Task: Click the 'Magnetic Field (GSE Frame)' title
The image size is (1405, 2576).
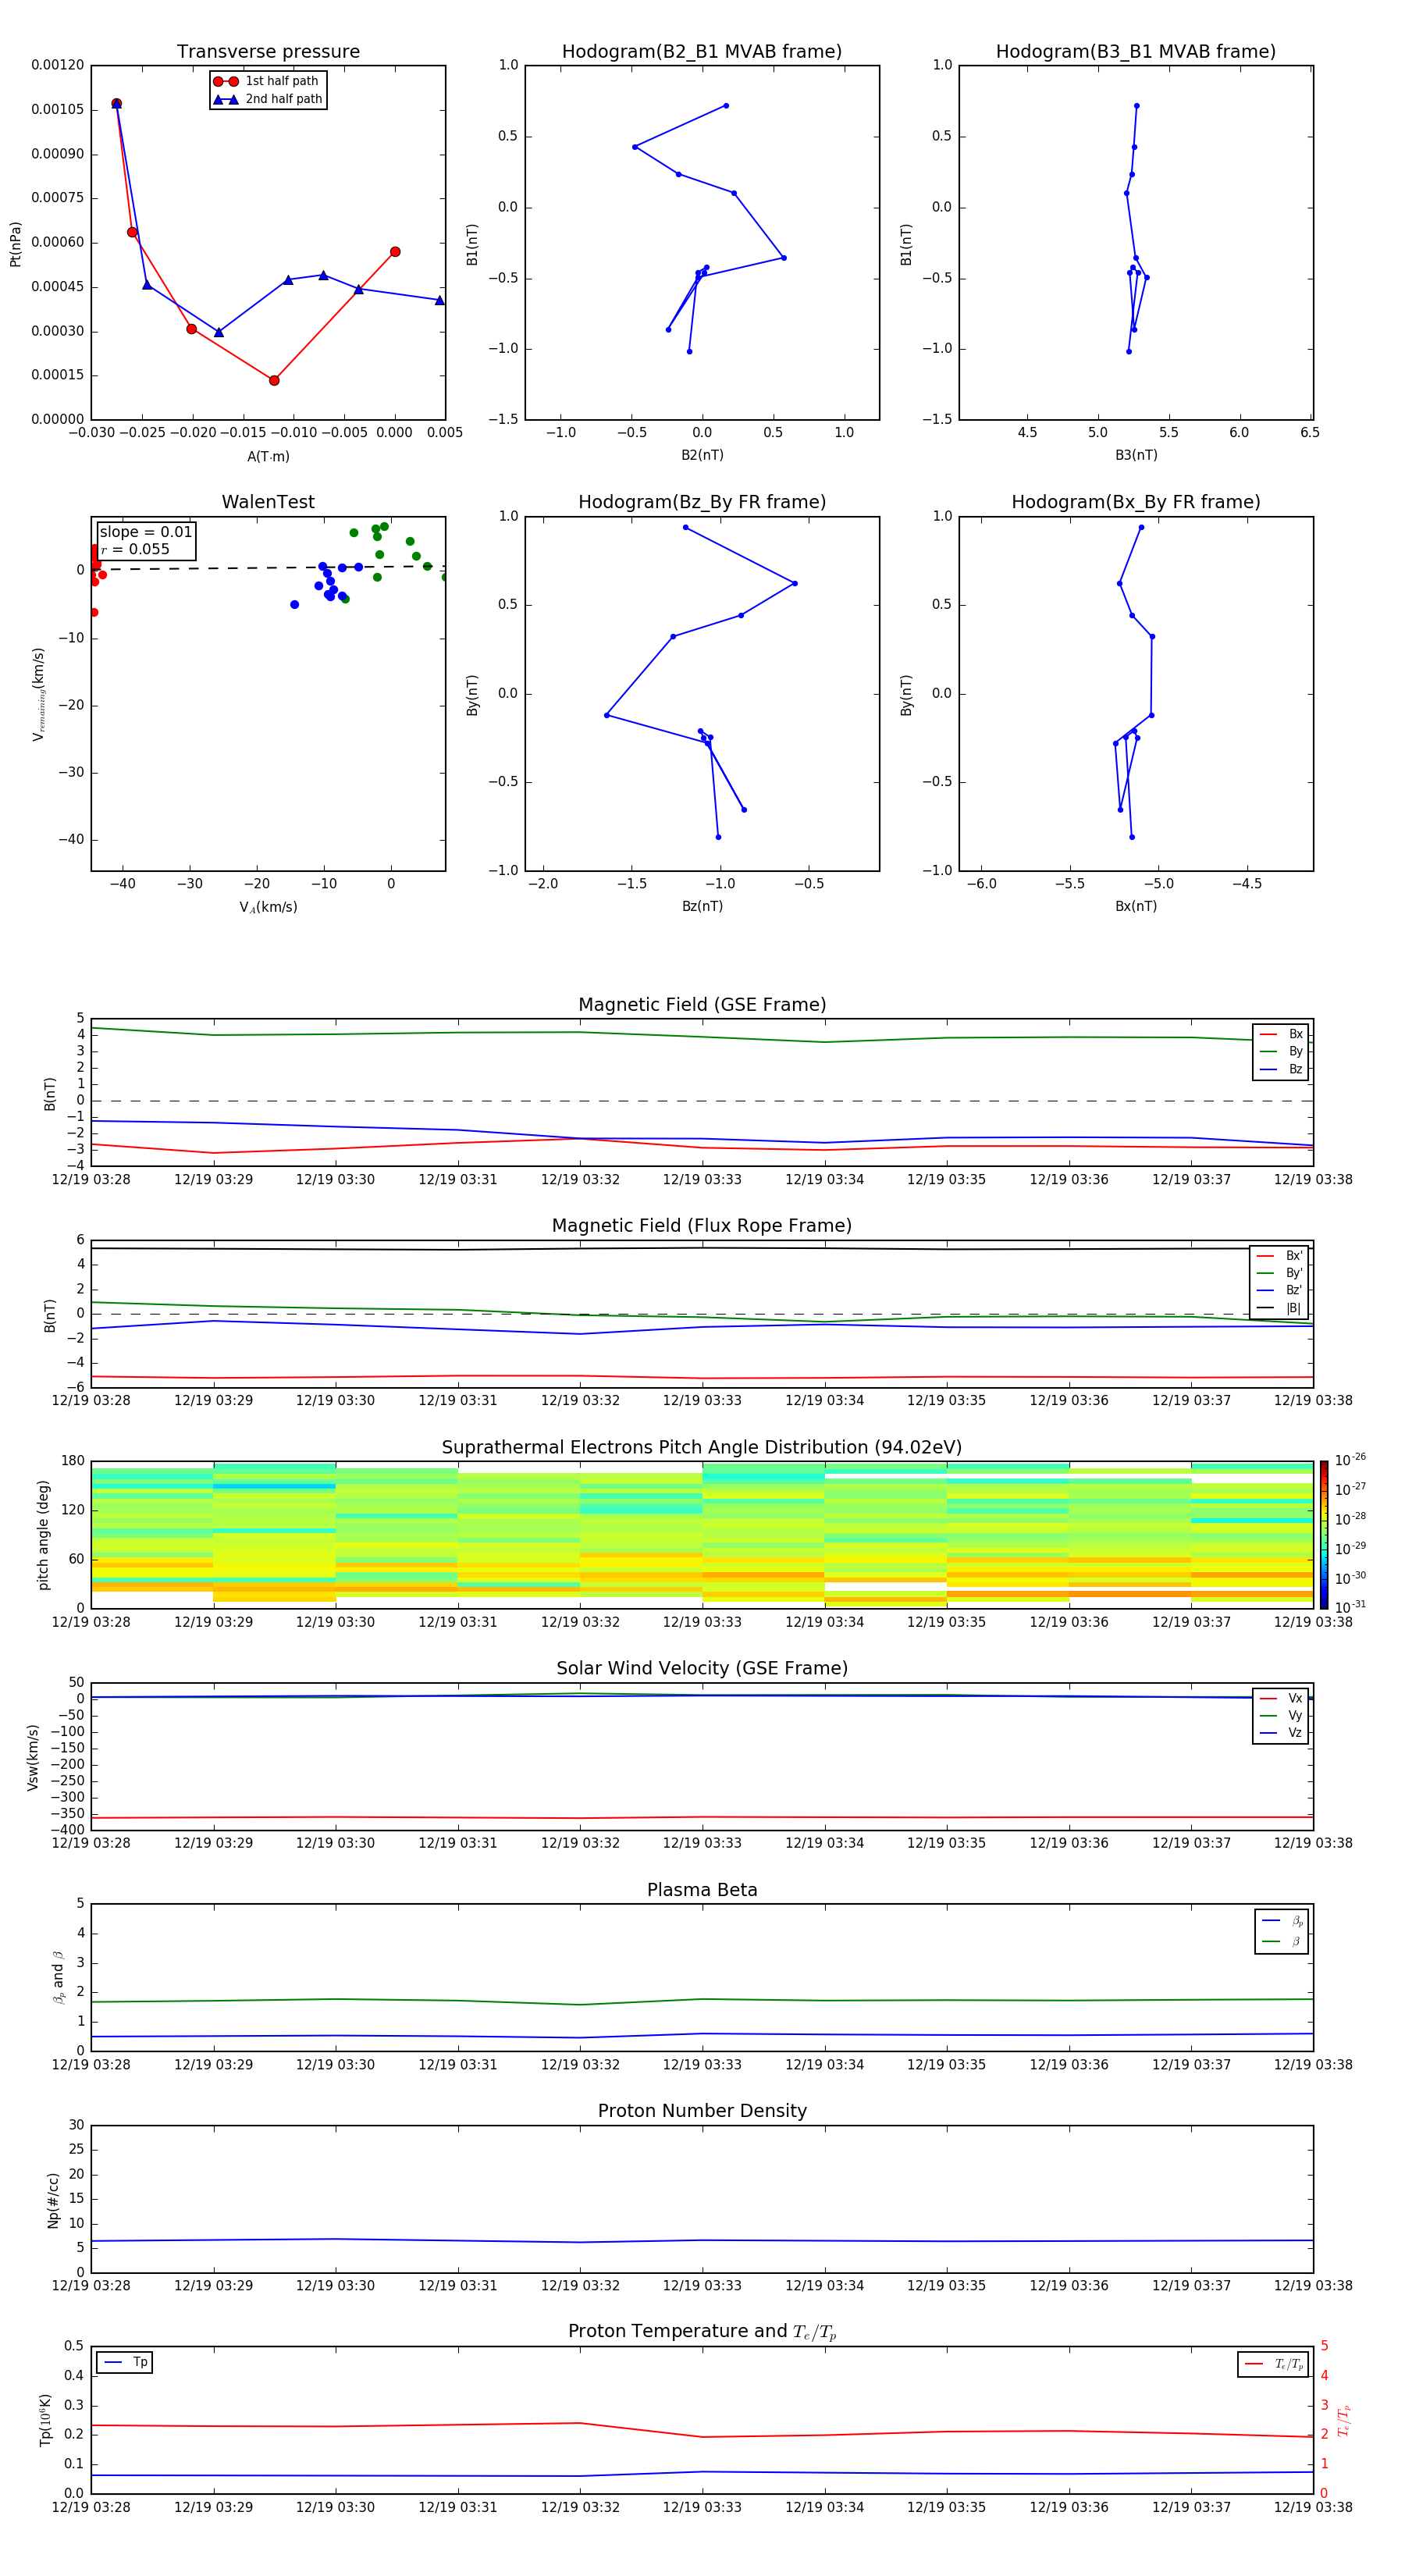Action: click(702, 1005)
